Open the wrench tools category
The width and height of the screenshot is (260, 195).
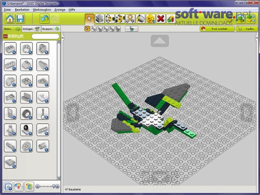pyautogui.click(x=43, y=113)
